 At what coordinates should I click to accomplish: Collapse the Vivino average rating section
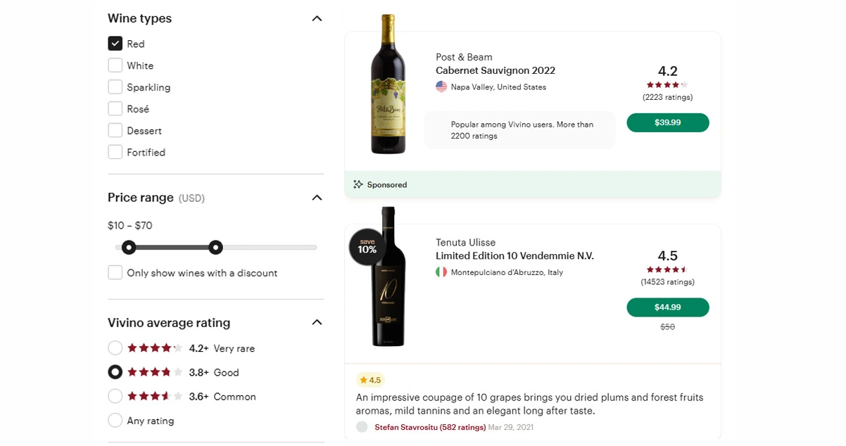point(317,323)
